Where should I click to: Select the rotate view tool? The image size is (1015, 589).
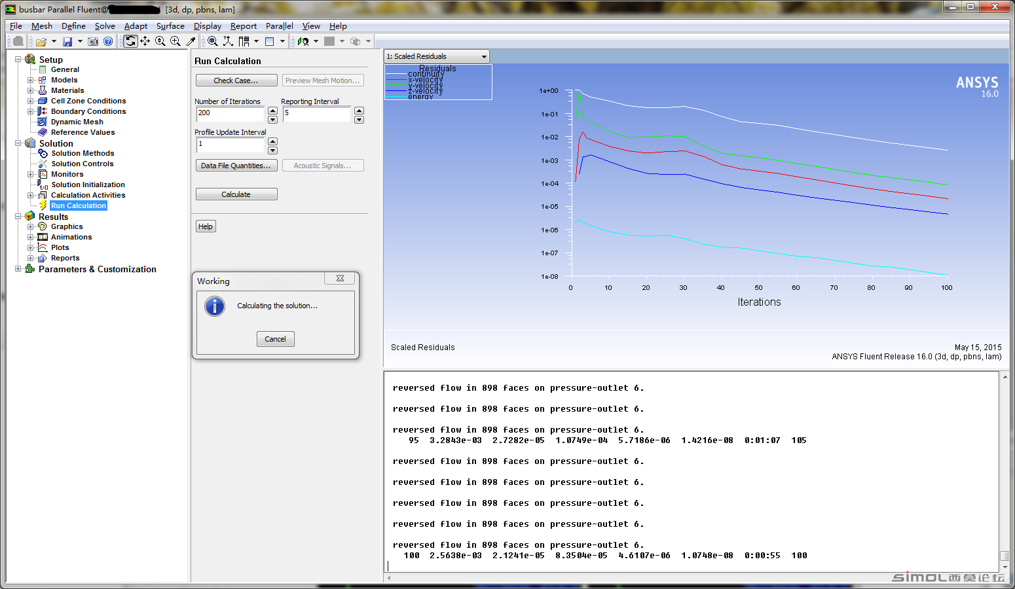point(130,41)
